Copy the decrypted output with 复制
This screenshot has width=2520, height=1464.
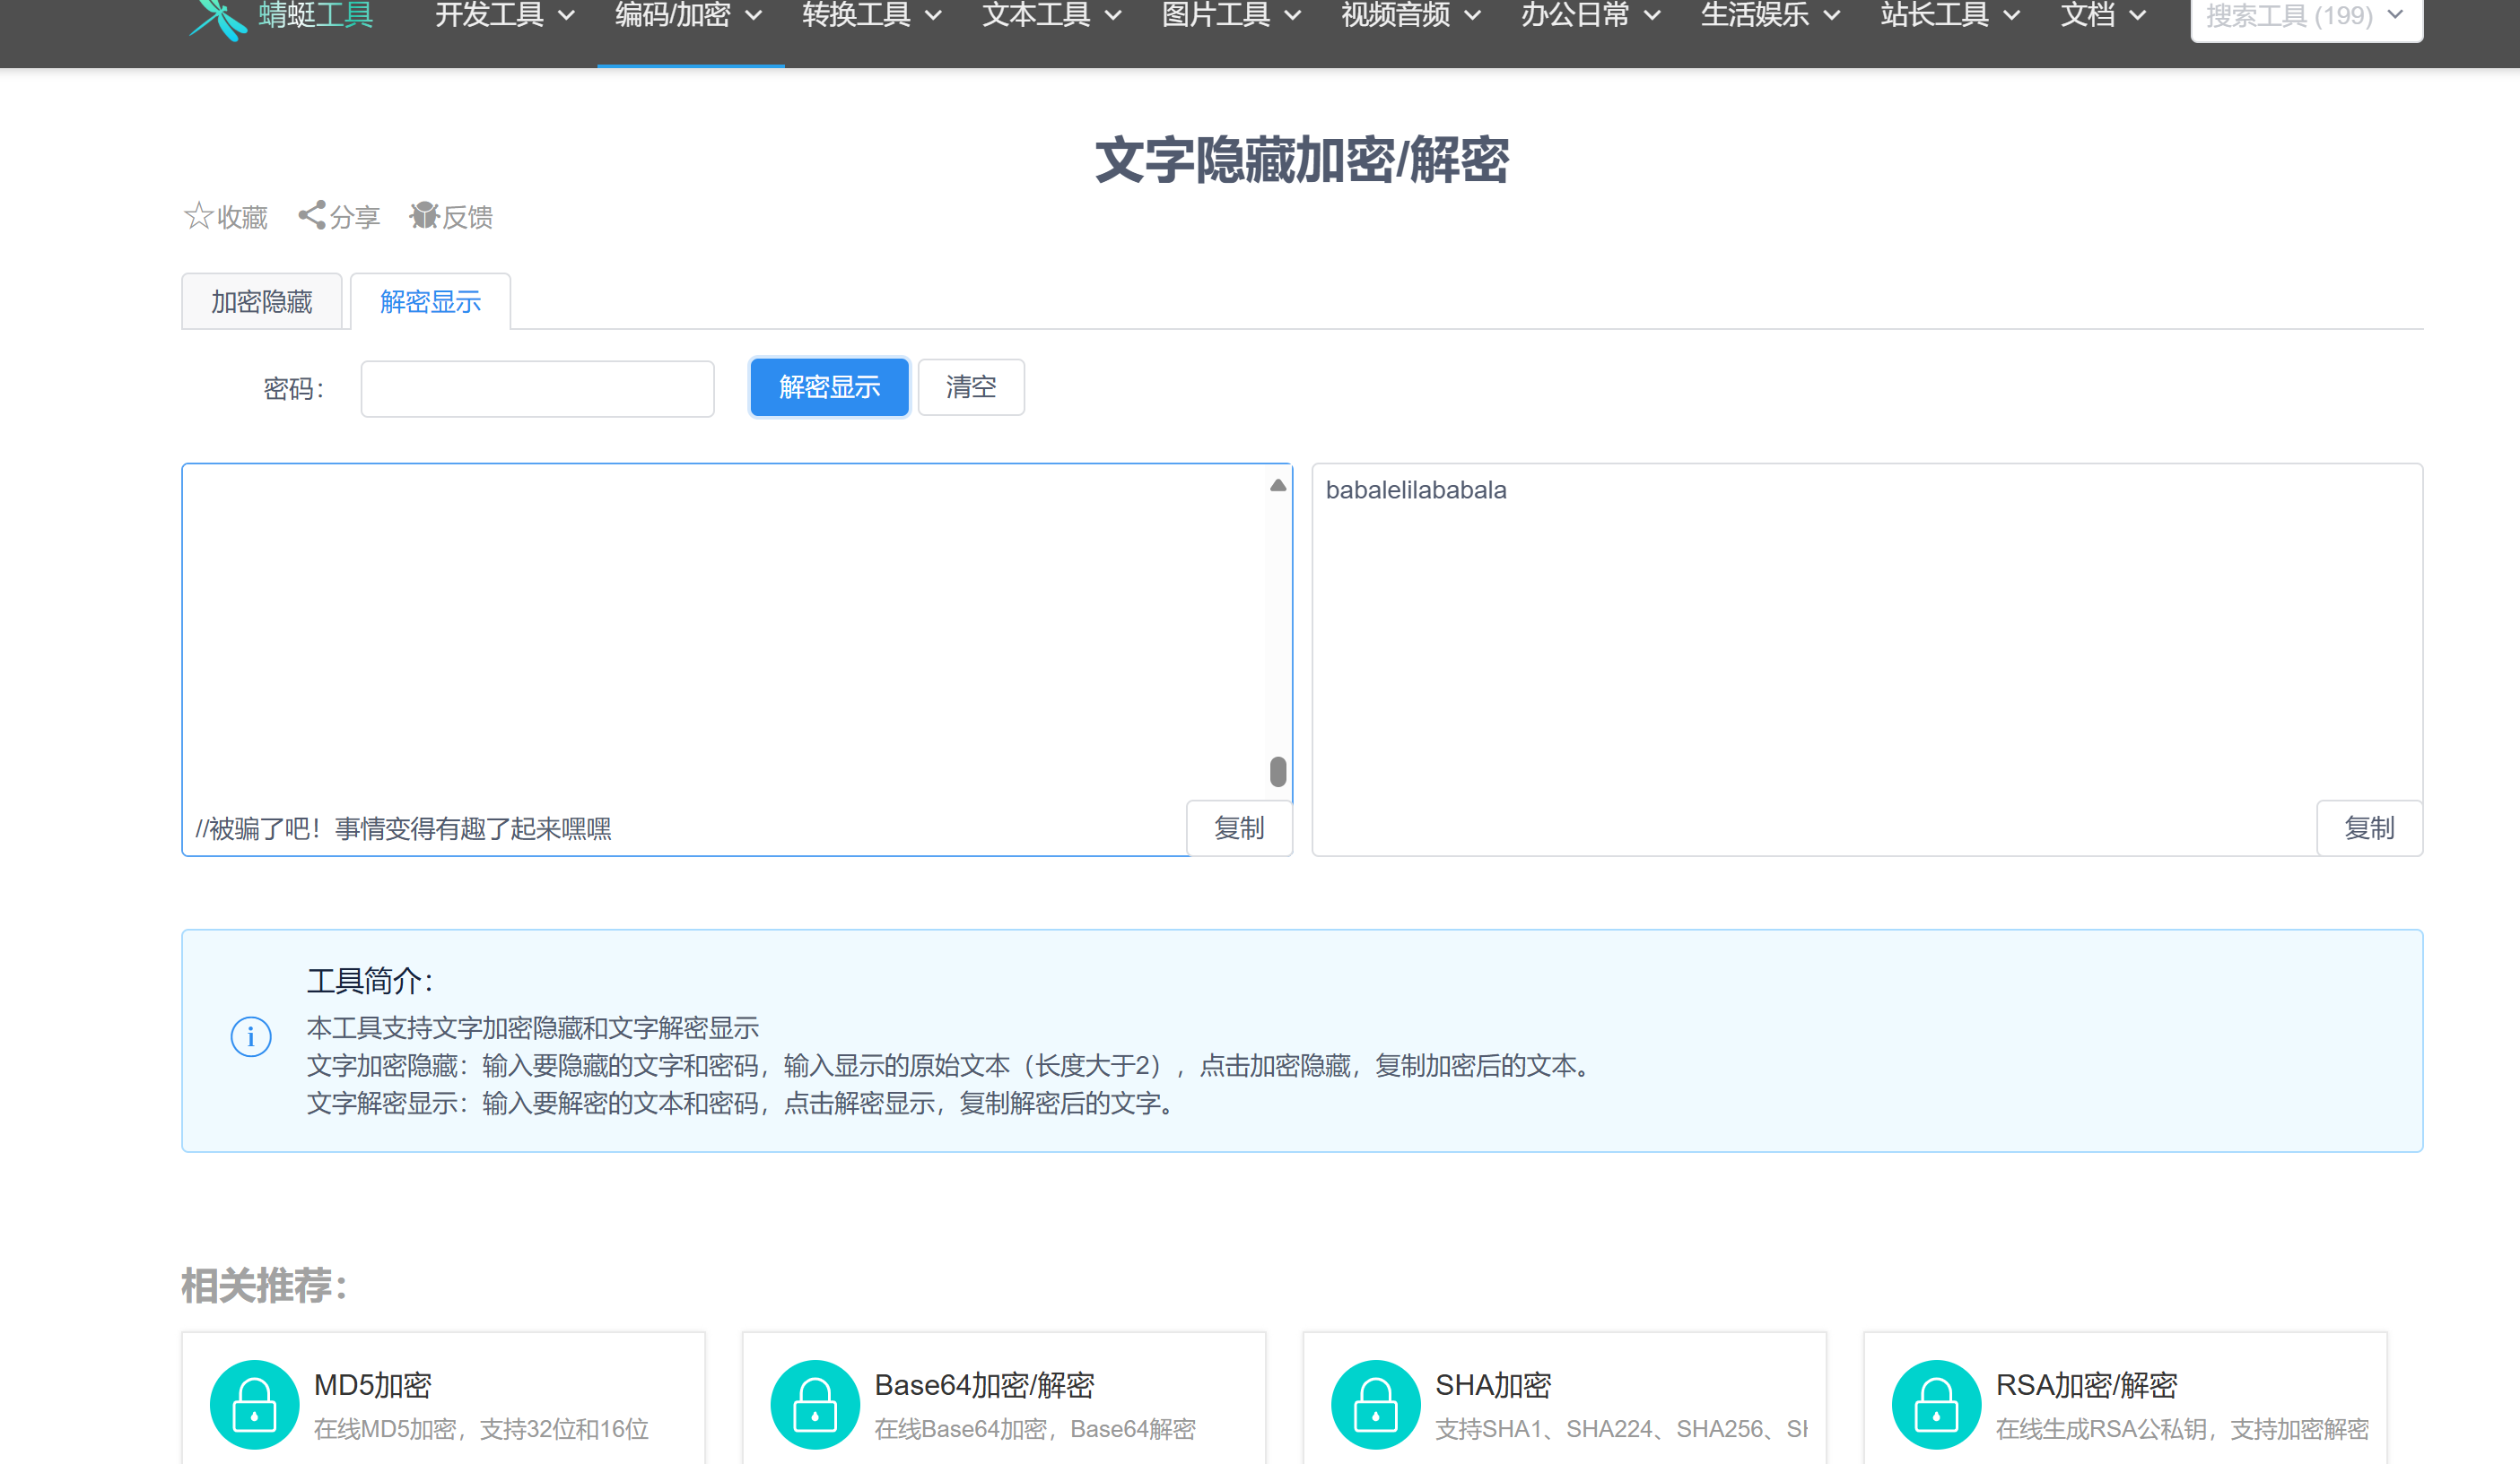[x=2368, y=827]
